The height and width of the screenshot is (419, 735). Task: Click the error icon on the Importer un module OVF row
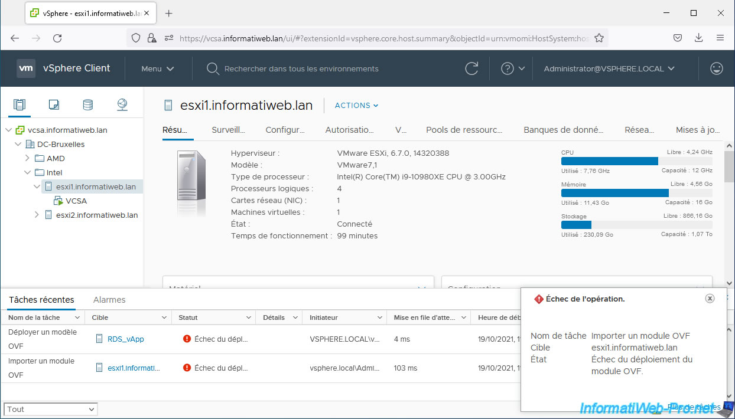pyautogui.click(x=187, y=368)
